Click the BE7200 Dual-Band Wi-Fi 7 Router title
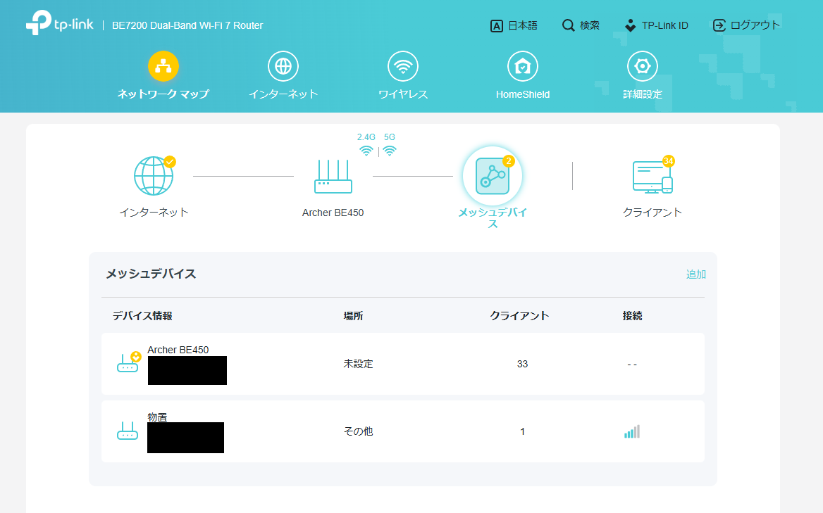823x513 pixels. point(187,25)
